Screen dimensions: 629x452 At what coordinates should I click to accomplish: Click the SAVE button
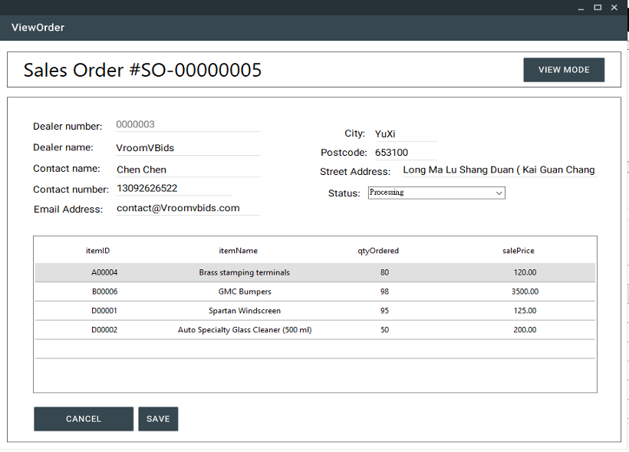tap(158, 419)
